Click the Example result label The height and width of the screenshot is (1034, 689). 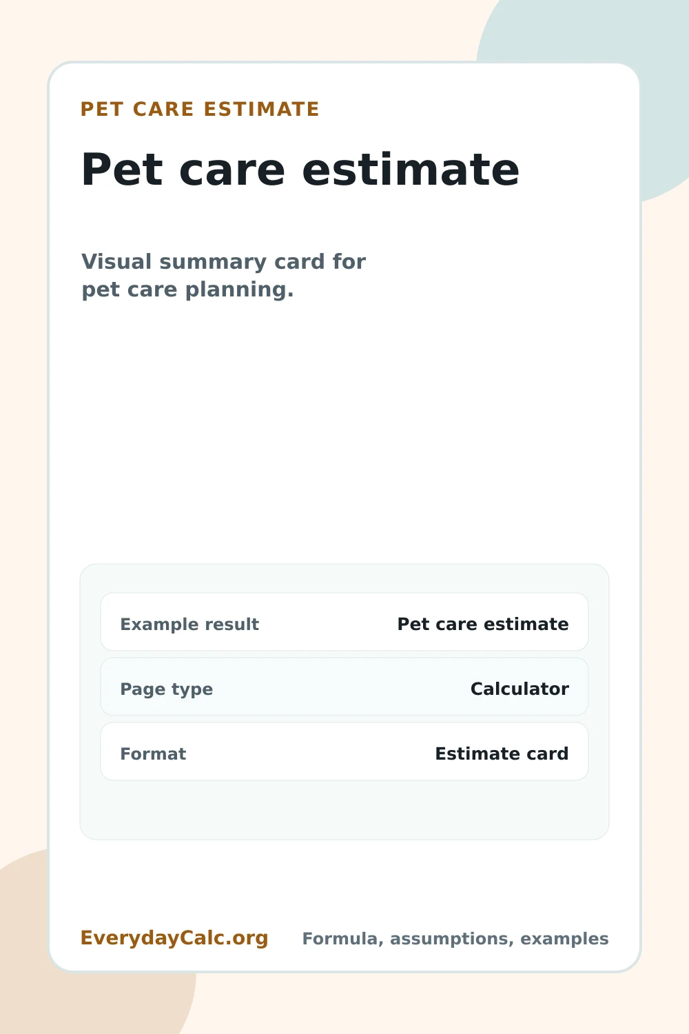click(189, 624)
